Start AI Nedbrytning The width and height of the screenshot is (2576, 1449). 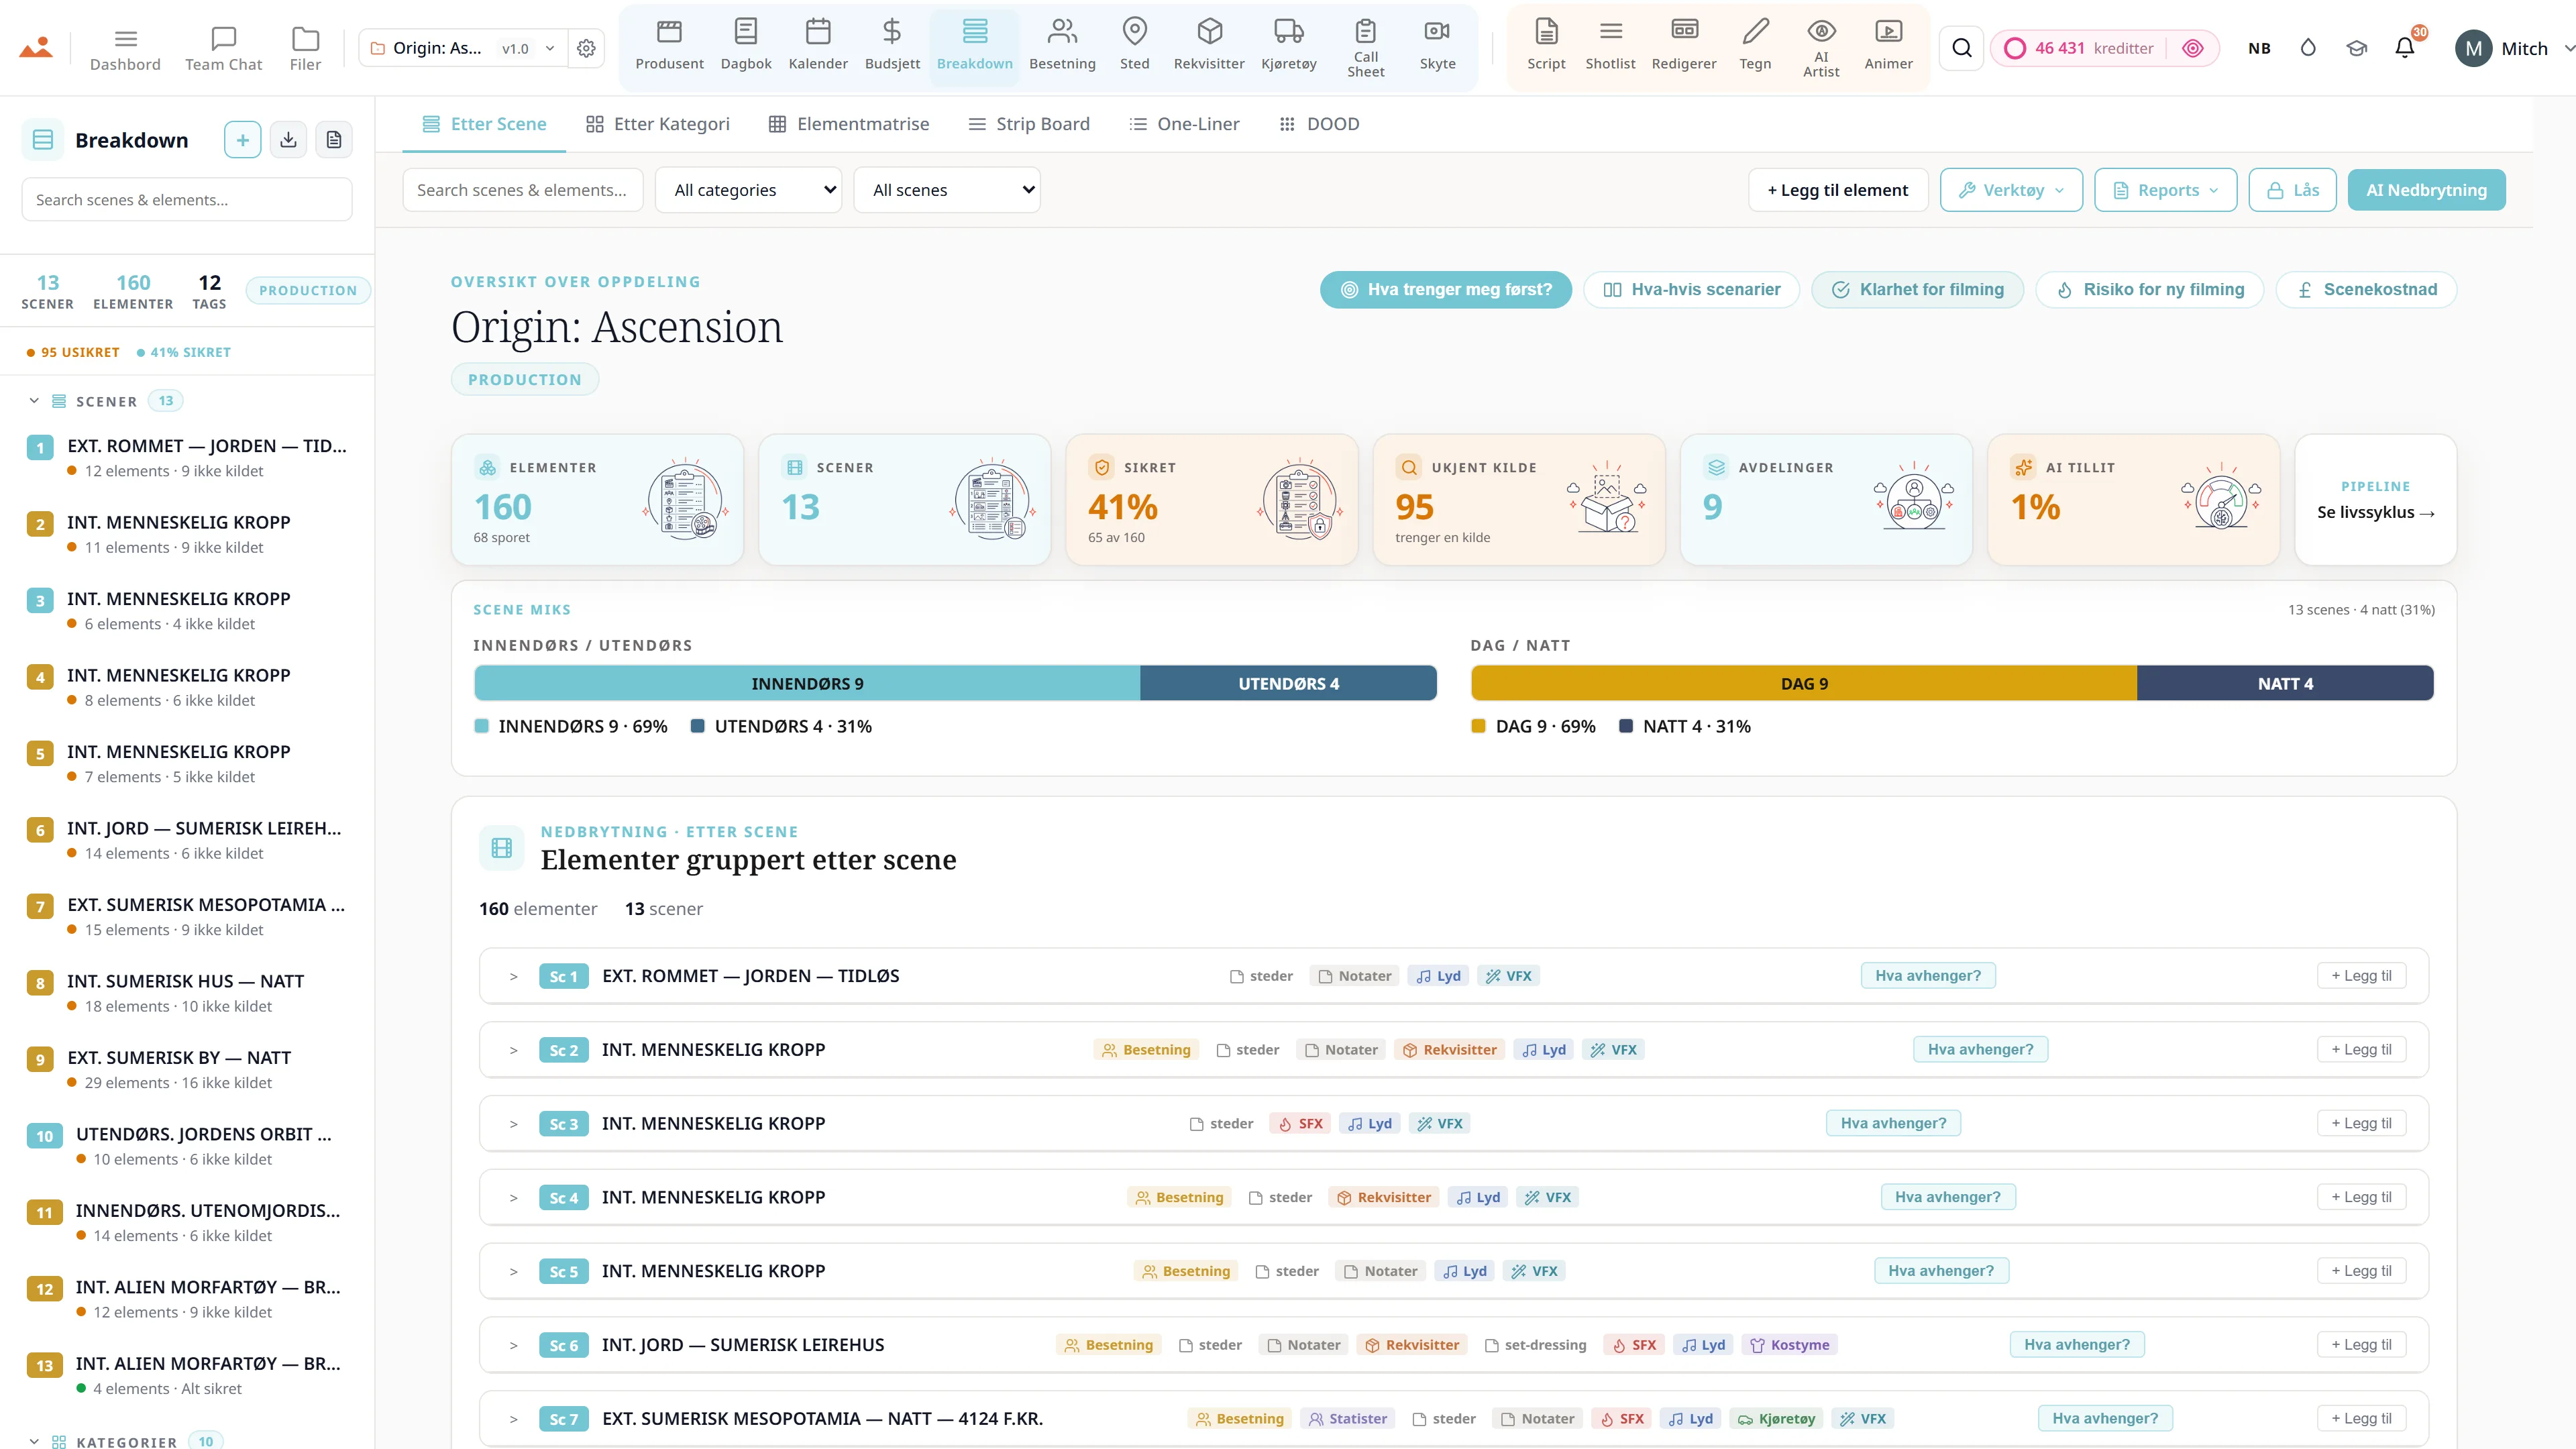coord(2426,190)
